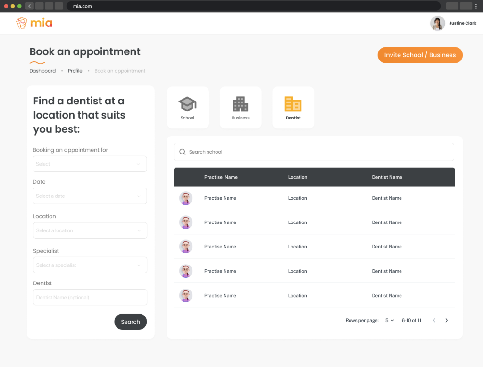Image resolution: width=483 pixels, height=367 pixels.
Task: Go to the previous results page
Action: tap(434, 321)
